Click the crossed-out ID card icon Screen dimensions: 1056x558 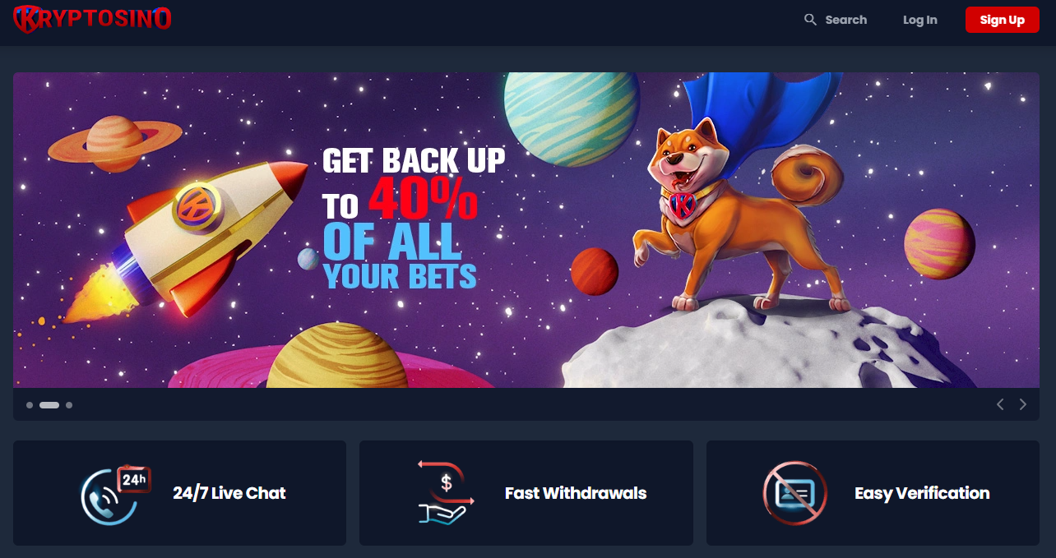pyautogui.click(x=794, y=493)
